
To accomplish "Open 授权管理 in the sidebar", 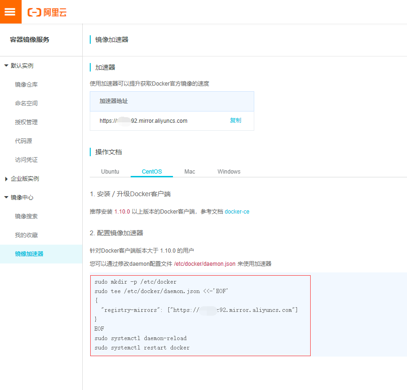I will (26, 122).
